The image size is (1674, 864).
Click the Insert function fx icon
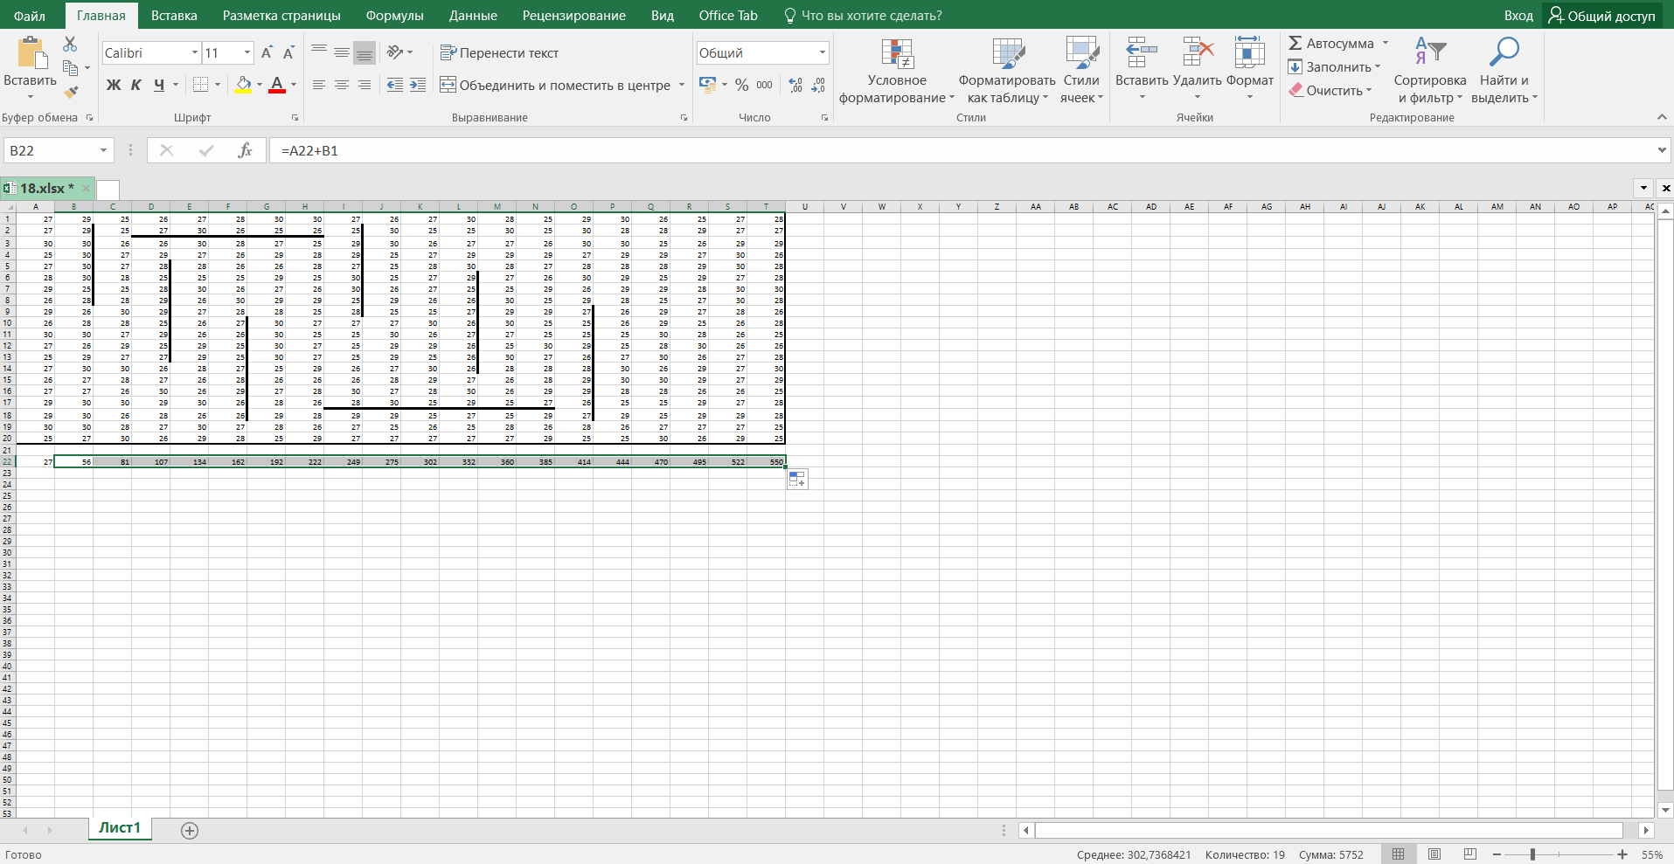[245, 150]
